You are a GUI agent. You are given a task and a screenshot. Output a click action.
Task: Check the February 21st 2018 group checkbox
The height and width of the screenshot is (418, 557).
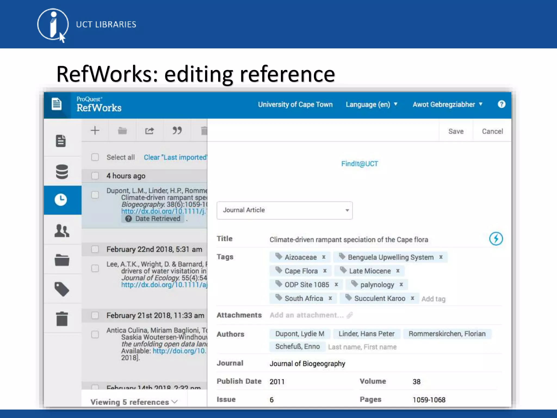coord(95,315)
